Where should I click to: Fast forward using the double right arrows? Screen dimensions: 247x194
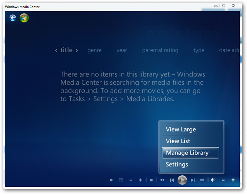[202, 180]
